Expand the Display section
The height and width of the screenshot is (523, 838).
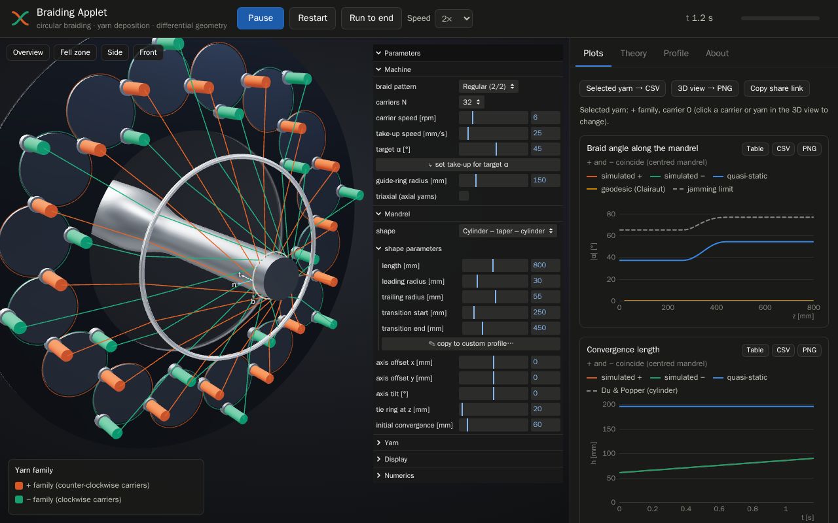coord(467,459)
